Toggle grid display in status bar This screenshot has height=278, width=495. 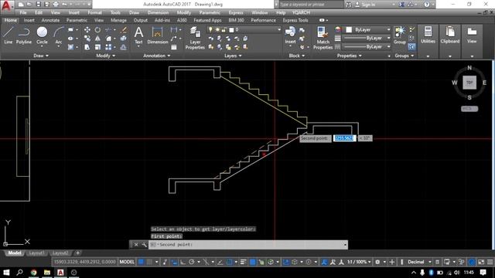141,262
